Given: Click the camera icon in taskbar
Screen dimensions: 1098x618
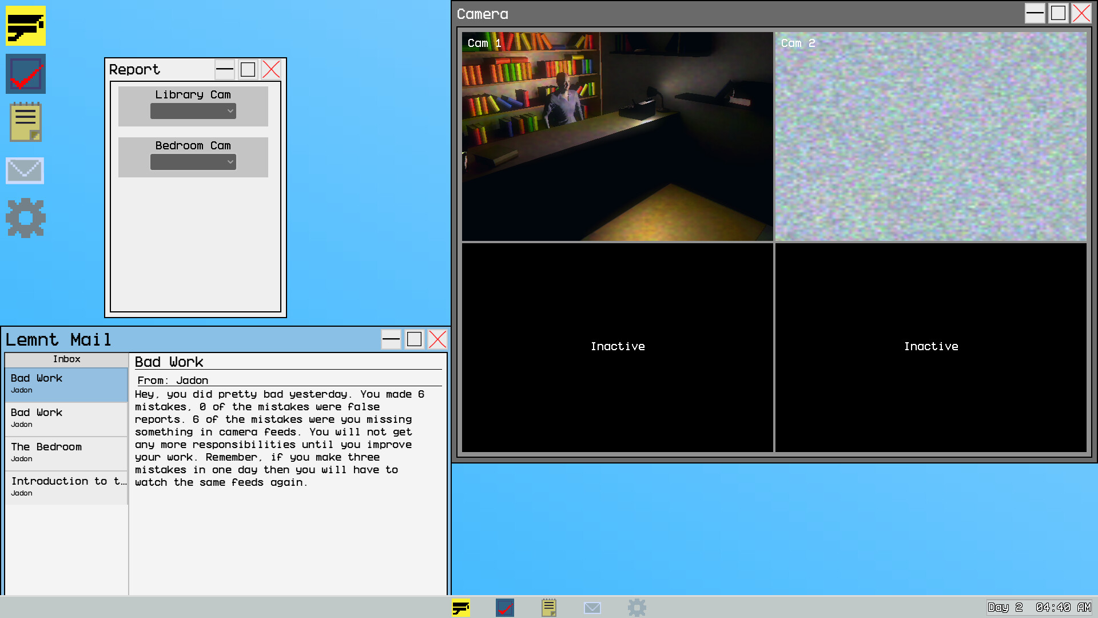Looking at the screenshot, I should click(x=461, y=607).
